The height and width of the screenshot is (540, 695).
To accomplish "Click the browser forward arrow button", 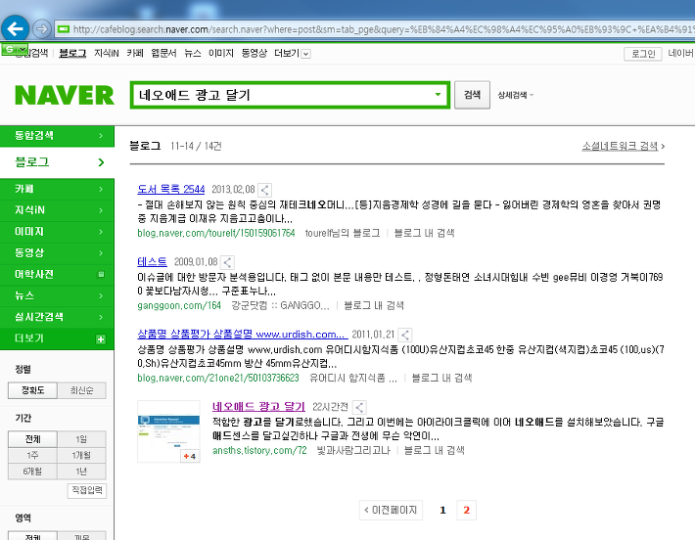I will (42, 29).
